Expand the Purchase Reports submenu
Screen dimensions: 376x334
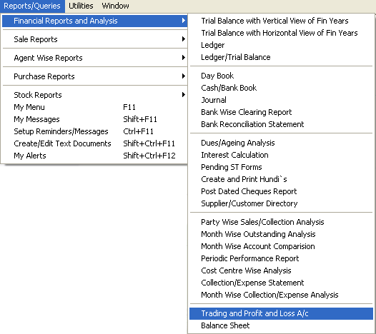click(x=95, y=76)
